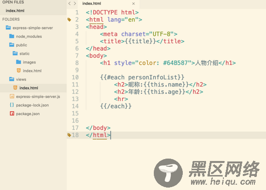Click the views folder icon
Viewport: 266px width, 190px height.
tap(12, 79)
